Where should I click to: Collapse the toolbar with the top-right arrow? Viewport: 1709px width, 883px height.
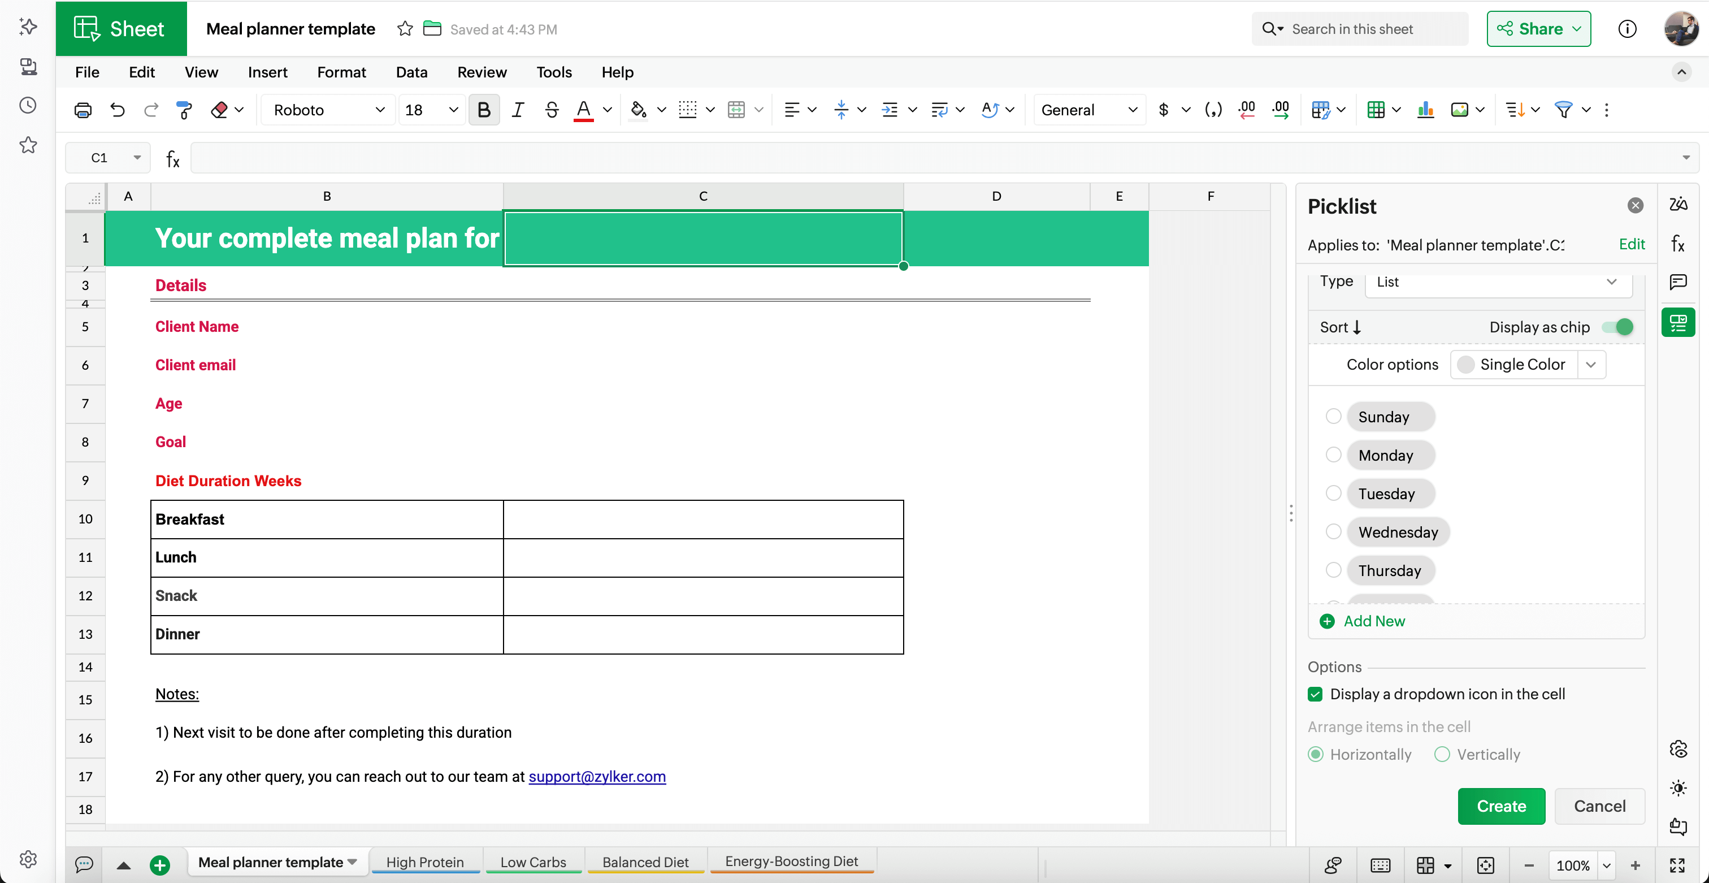[1681, 72]
